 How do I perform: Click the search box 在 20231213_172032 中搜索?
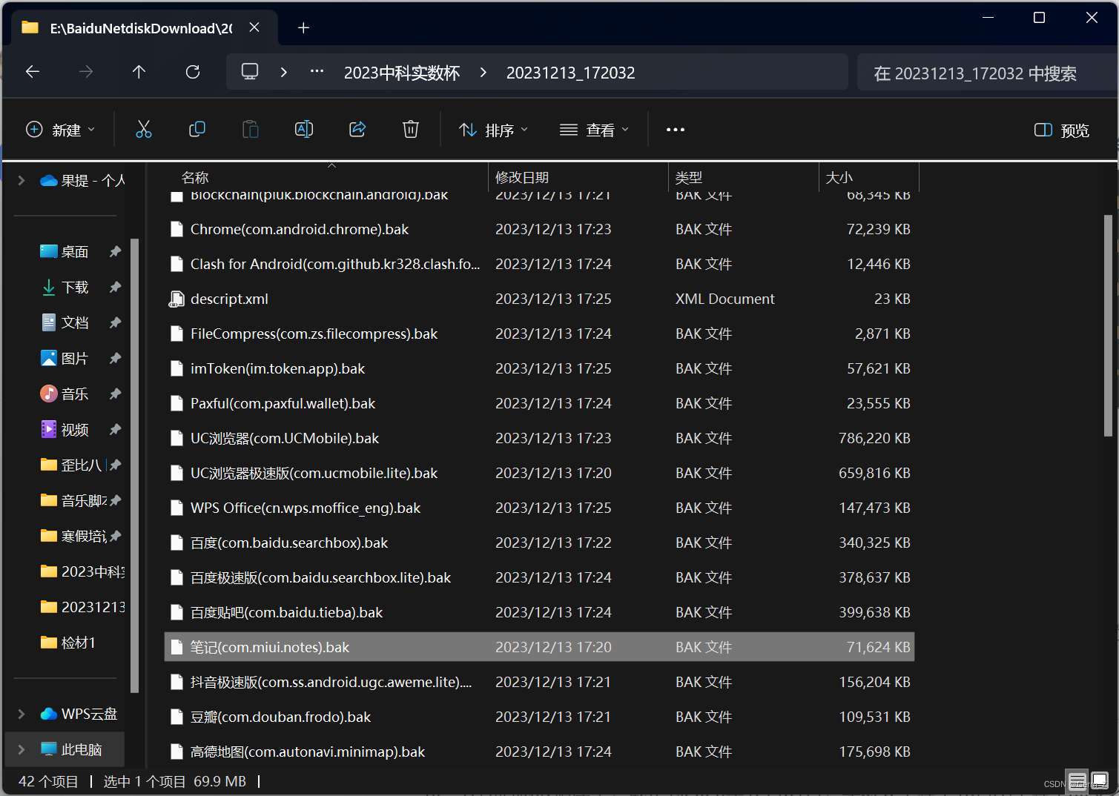[x=986, y=73]
